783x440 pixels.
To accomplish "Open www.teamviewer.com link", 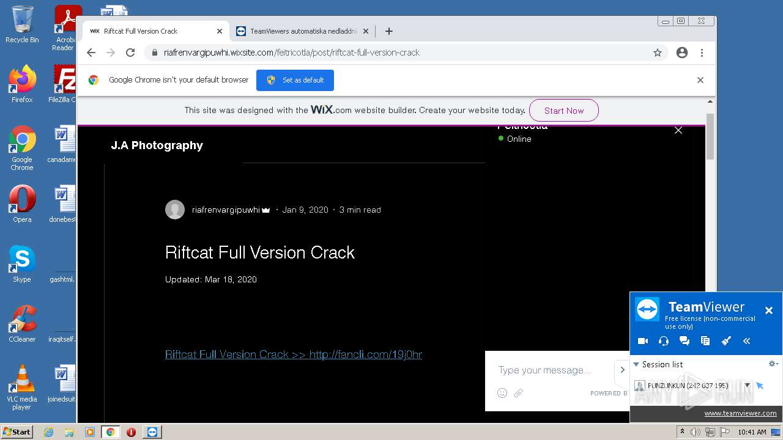I will pyautogui.click(x=740, y=413).
